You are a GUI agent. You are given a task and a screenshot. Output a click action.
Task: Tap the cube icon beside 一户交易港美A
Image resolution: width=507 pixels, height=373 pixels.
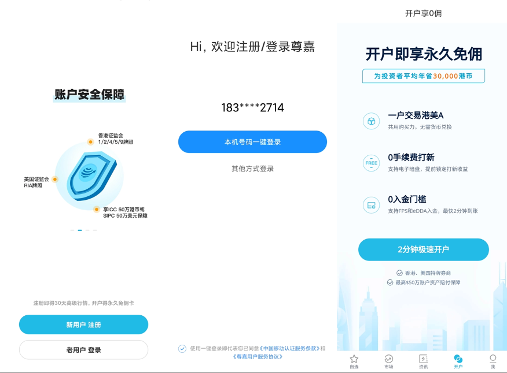tap(371, 121)
